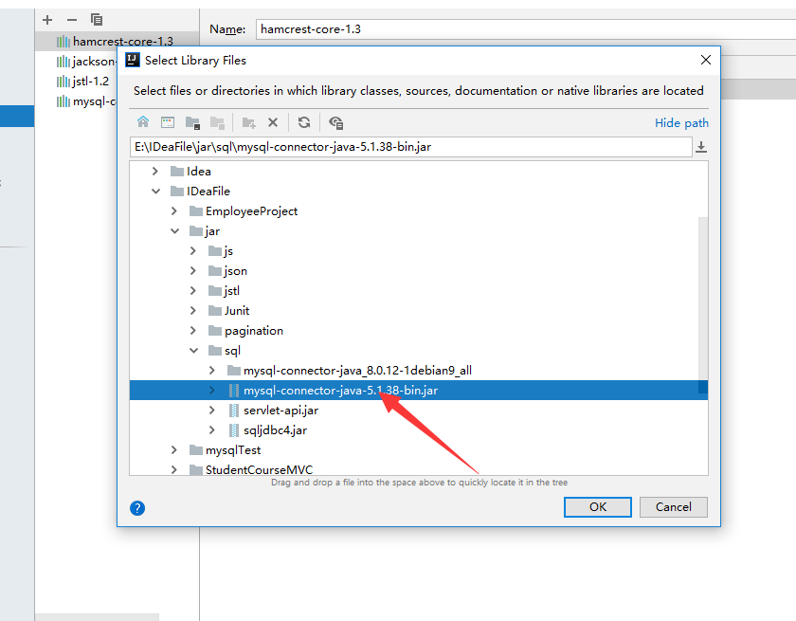Add new library with plus icon
The height and width of the screenshot is (621, 796).
point(47,20)
